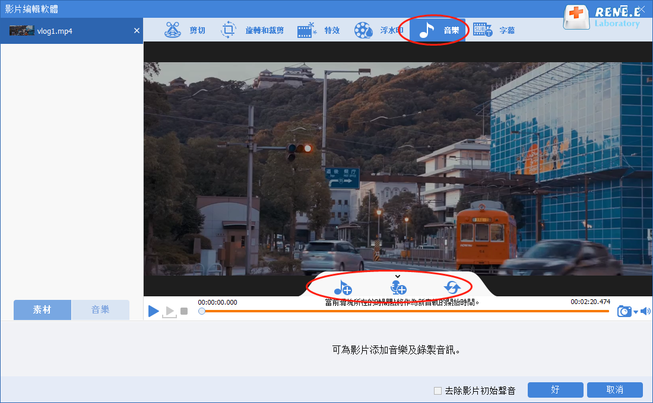Viewport: 653px width, 403px height.
Task: Stop the video playback
Action: tap(184, 311)
